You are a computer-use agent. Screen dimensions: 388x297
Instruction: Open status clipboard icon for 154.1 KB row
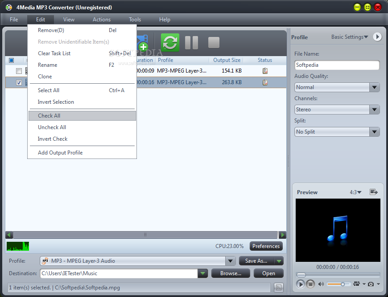(x=265, y=71)
